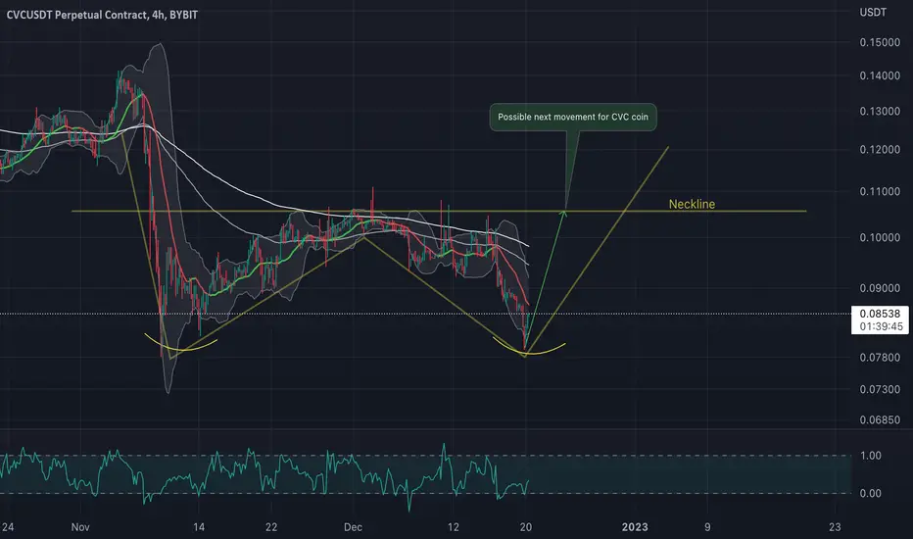Click the USDT currency label on the price axis
The image size is (913, 539).
[873, 12]
